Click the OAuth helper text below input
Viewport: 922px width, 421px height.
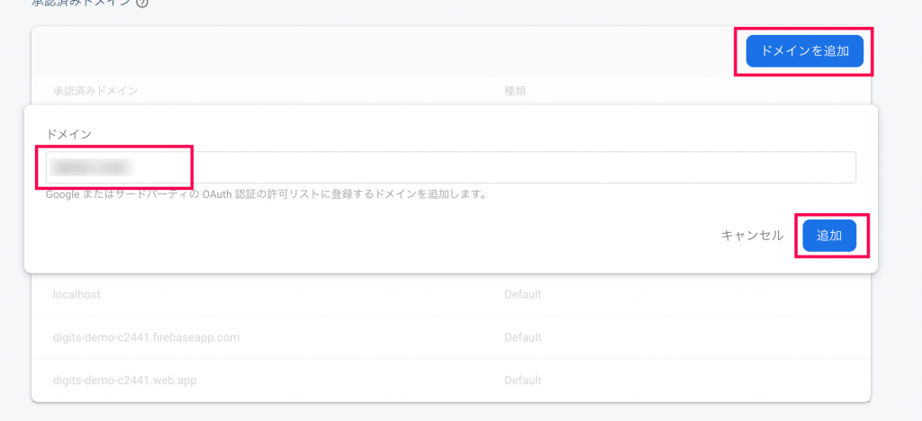[266, 193]
